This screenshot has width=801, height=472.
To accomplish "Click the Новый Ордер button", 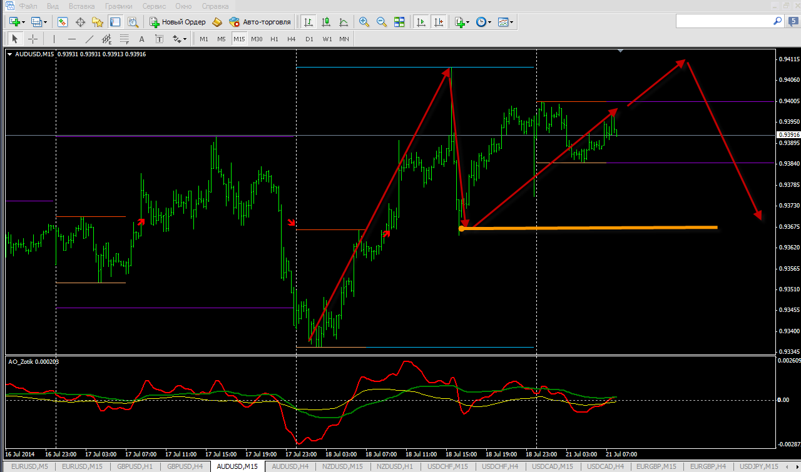I will 177,22.
